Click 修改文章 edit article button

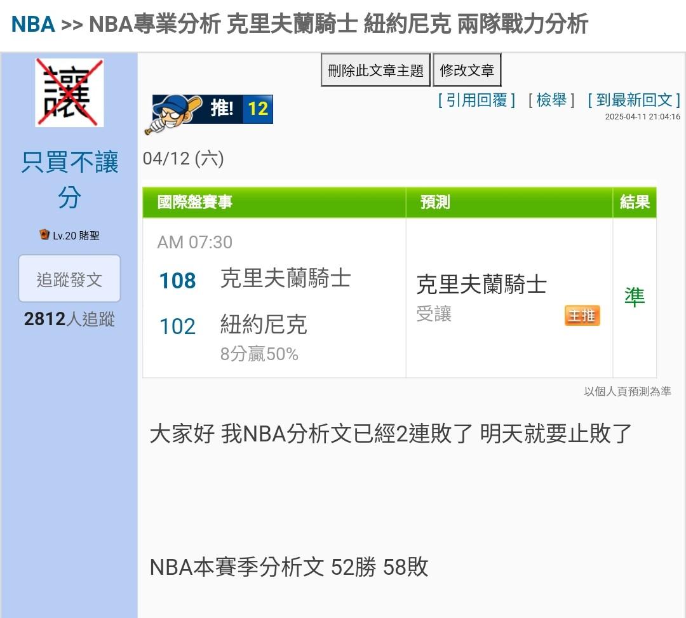point(467,70)
